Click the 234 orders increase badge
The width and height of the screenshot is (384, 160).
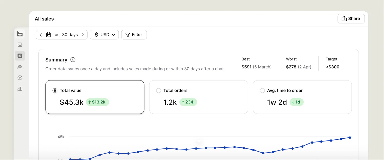pos(188,102)
